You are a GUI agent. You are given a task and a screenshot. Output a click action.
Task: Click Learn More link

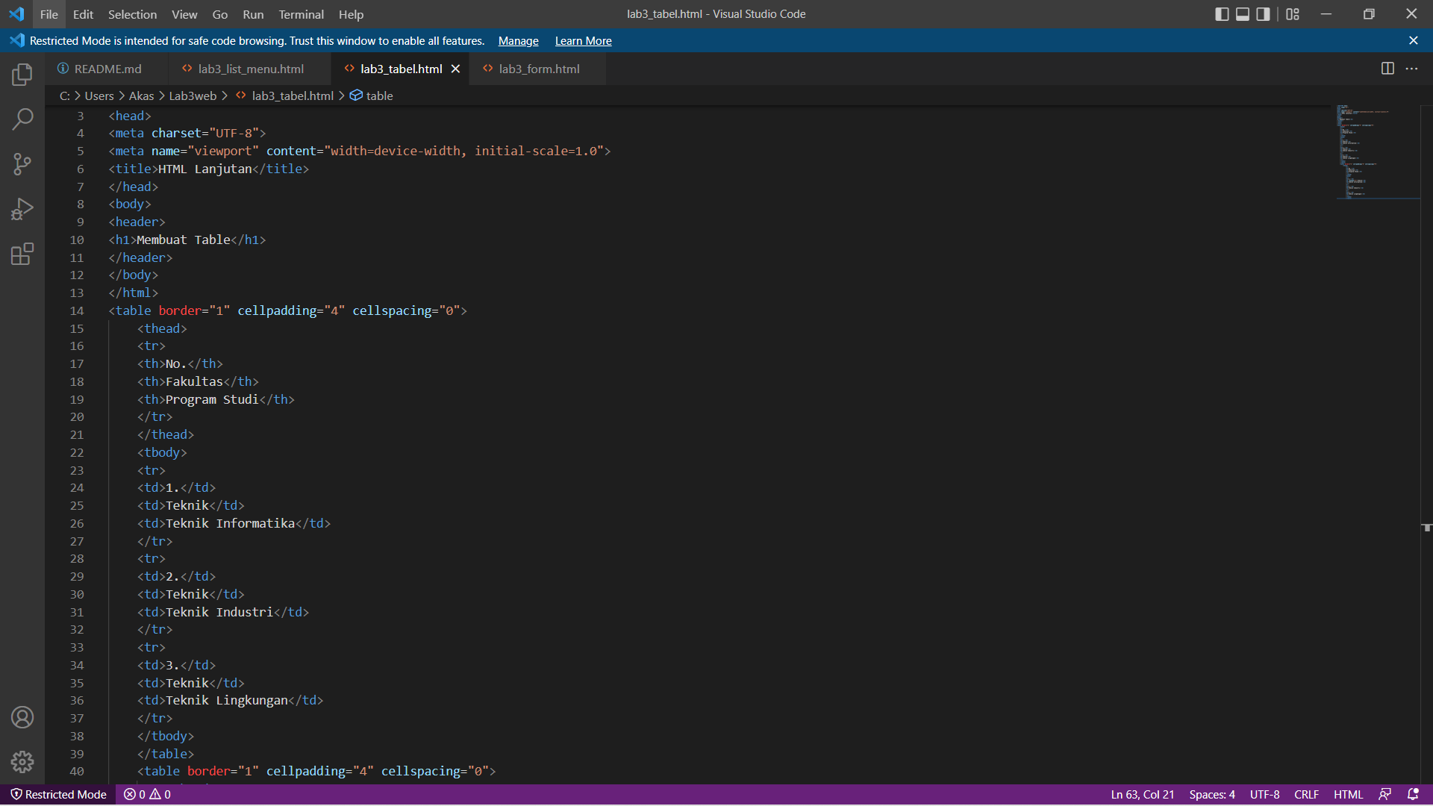pos(583,41)
